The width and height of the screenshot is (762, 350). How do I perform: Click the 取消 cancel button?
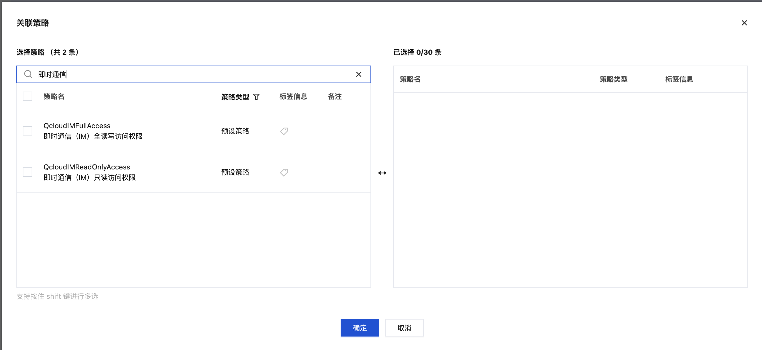coord(404,327)
